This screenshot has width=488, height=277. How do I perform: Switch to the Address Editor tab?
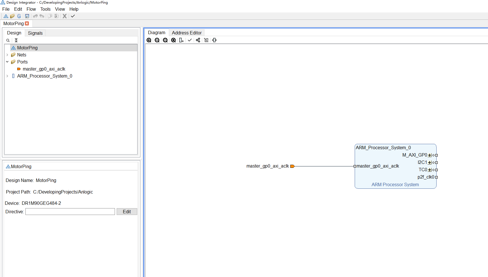pos(187,33)
